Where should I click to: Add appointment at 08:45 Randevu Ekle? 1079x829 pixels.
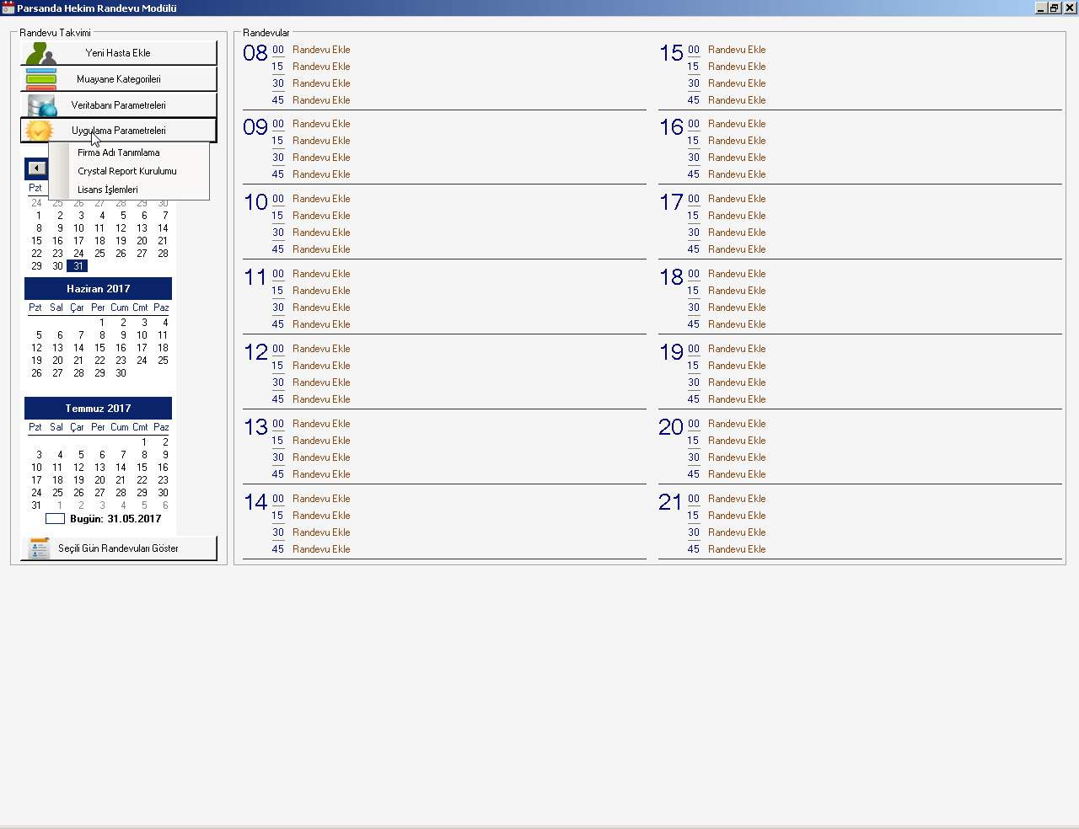click(x=321, y=100)
